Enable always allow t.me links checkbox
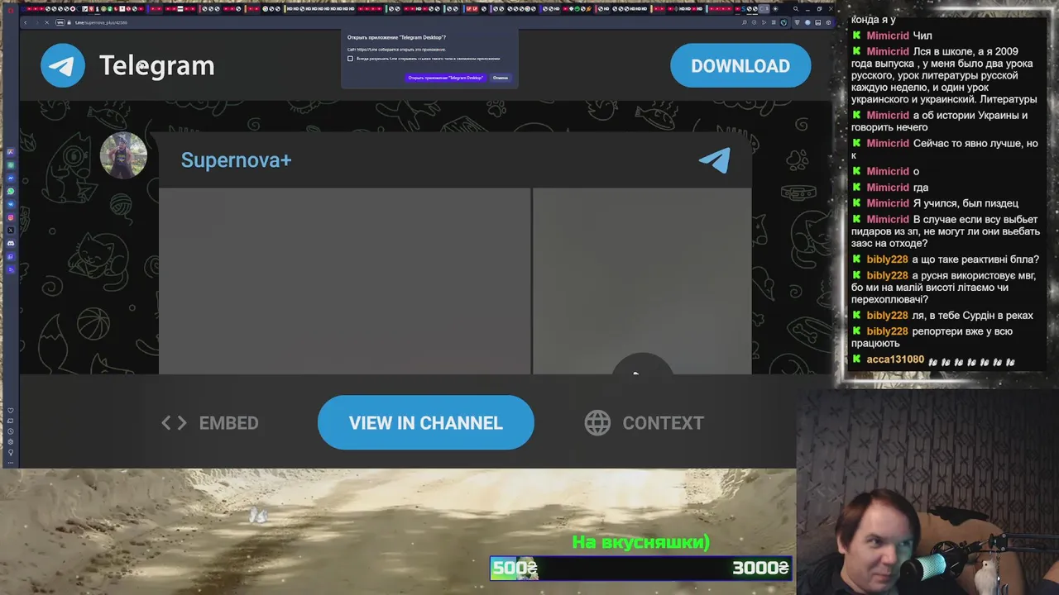1059x595 pixels. pos(350,59)
